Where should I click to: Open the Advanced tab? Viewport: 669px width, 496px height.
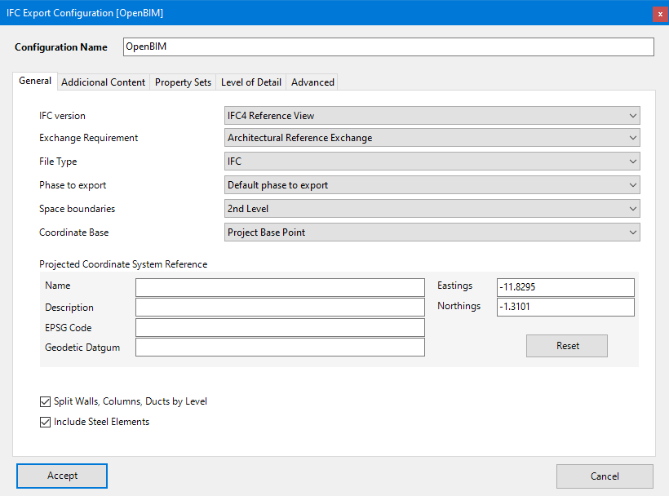click(312, 82)
